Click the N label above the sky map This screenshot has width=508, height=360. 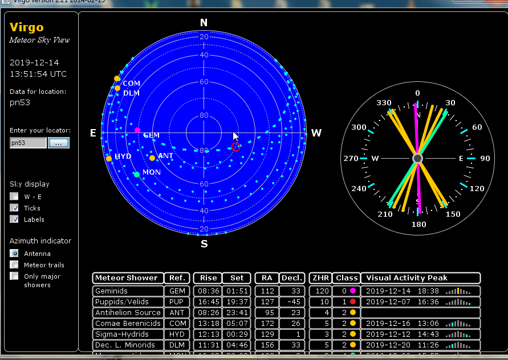204,23
